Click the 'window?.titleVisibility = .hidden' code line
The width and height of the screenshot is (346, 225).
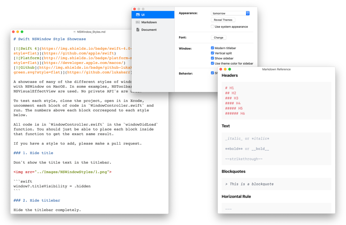[52, 186]
